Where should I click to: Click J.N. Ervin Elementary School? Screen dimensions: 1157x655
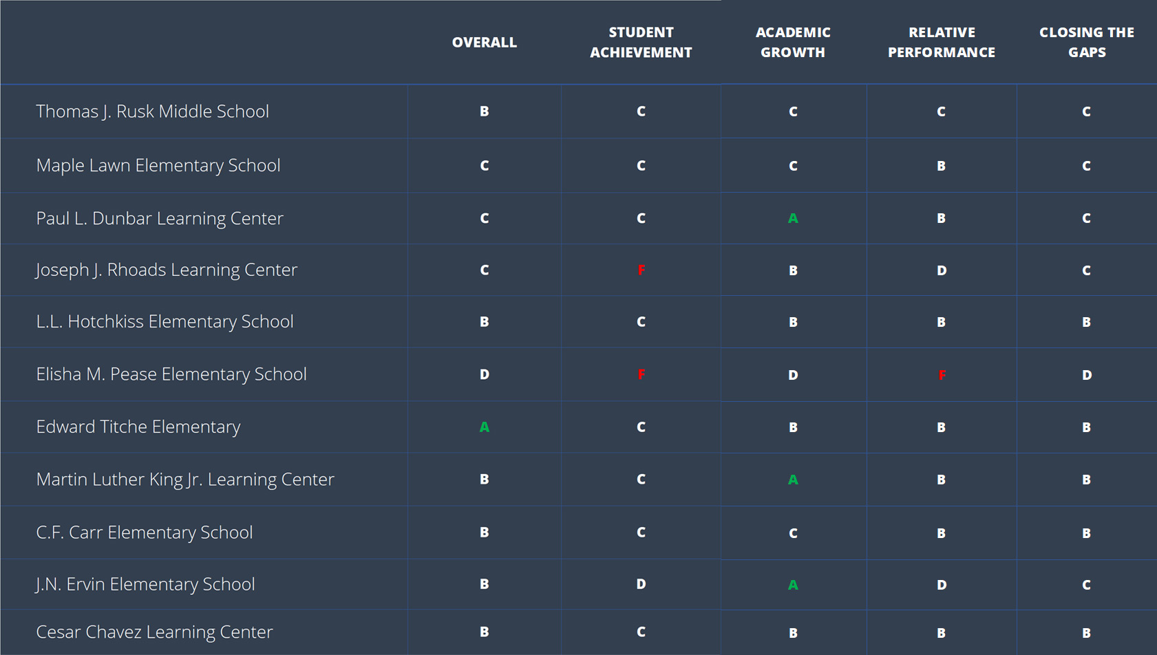145,584
